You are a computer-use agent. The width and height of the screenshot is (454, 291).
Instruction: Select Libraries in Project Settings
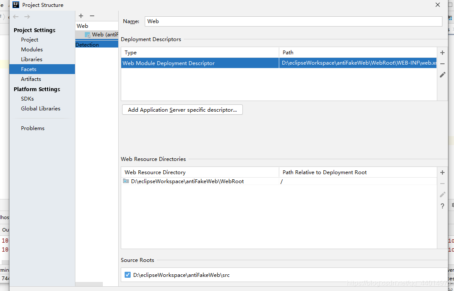click(x=32, y=59)
